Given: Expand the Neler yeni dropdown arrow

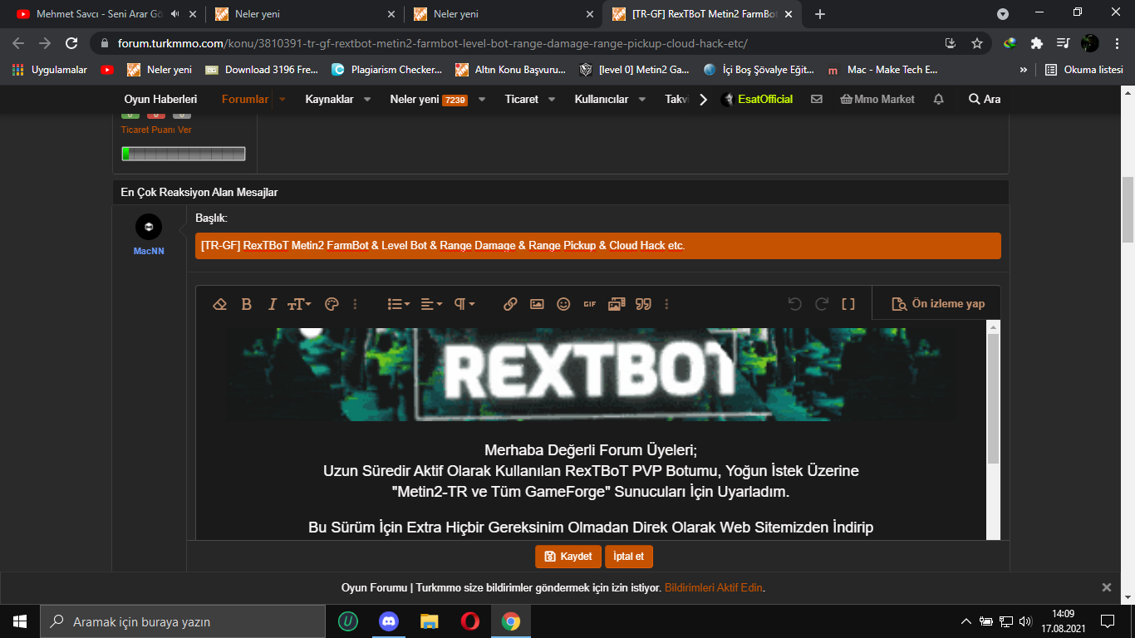Looking at the screenshot, I should 482,99.
